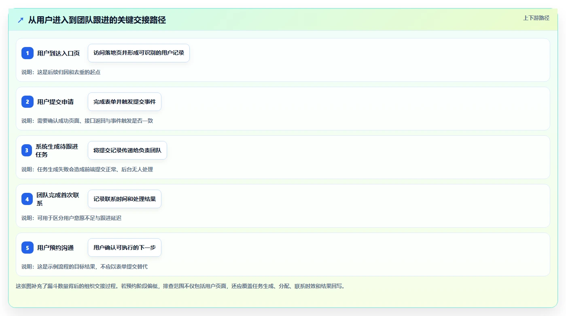Click the footer paragraph starting 这张图补充了漏斗数量

[x=180, y=286]
